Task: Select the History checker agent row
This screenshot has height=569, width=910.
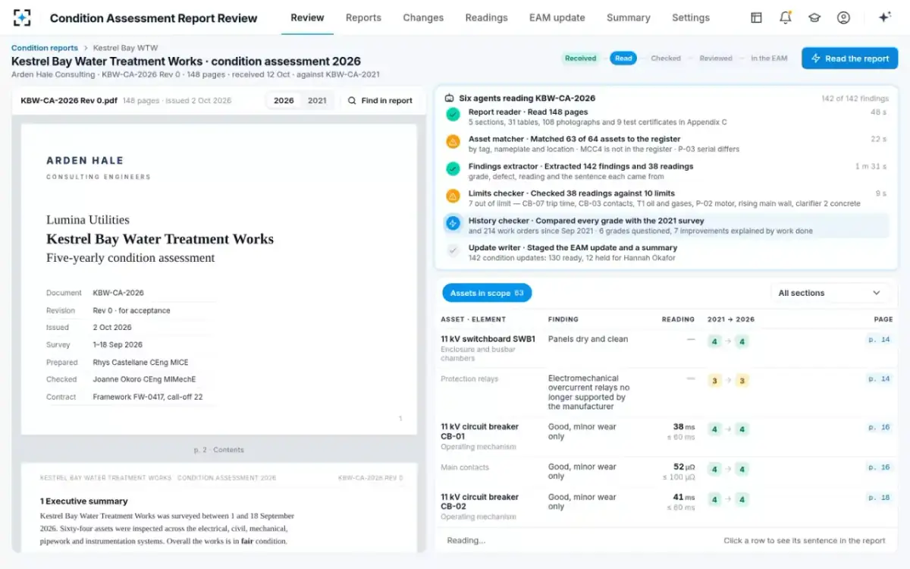Action: pyautogui.click(x=666, y=225)
